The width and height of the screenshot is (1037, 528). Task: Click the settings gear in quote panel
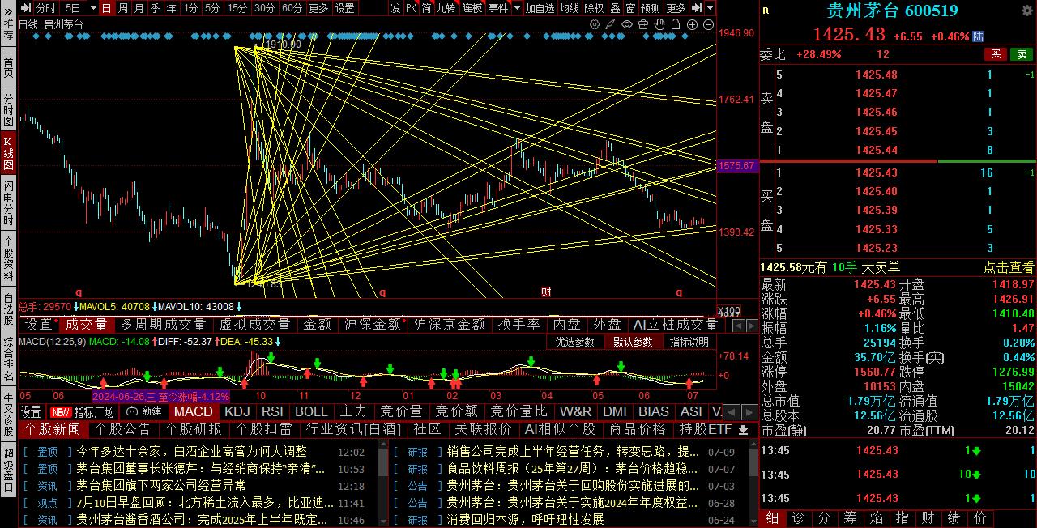(x=1026, y=11)
